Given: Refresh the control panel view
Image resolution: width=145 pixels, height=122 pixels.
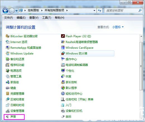Looking at the screenshot, I should click(x=100, y=11).
